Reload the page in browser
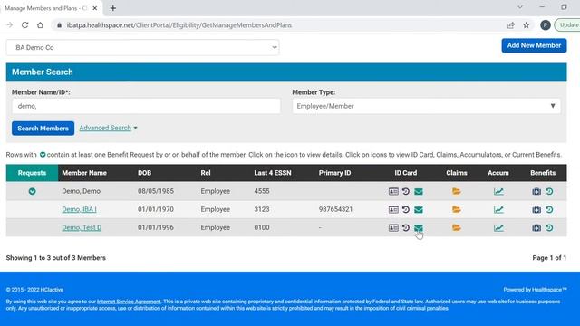This screenshot has width=580, height=326. [x=24, y=25]
